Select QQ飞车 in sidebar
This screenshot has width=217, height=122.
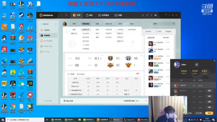point(48,52)
